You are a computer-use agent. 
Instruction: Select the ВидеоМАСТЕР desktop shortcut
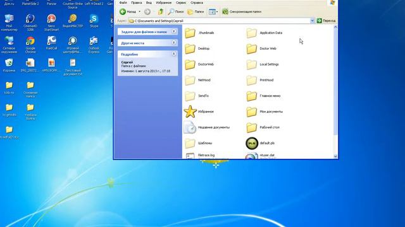[x=73, y=21]
